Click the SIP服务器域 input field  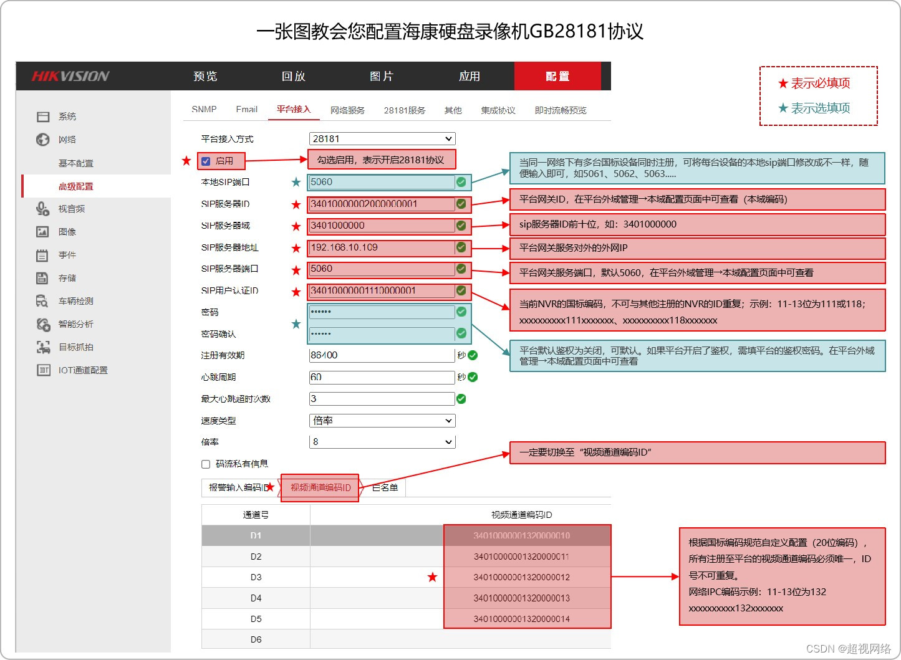coord(382,226)
